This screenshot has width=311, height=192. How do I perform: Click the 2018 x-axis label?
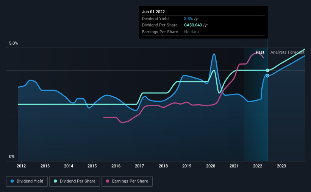coord(163,166)
